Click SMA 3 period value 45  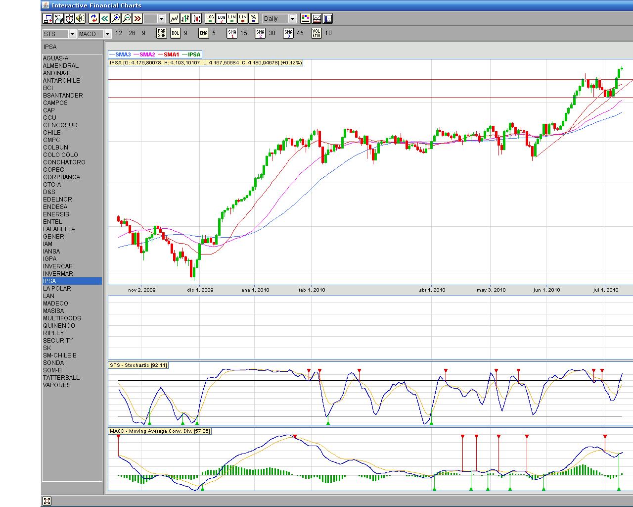[x=300, y=33]
